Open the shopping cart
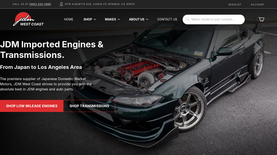 (x=261, y=19)
